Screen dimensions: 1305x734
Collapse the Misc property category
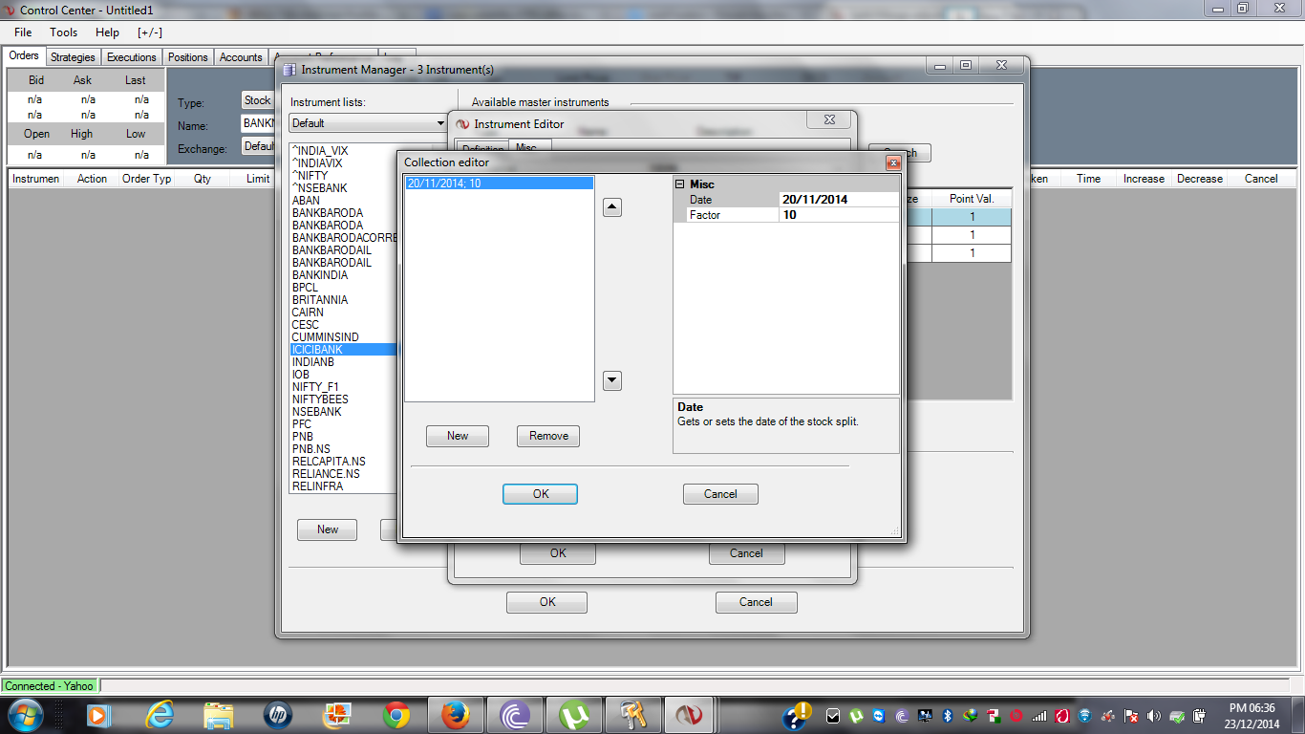pyautogui.click(x=680, y=184)
